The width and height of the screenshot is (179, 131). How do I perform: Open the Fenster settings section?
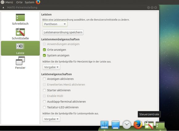20,63
